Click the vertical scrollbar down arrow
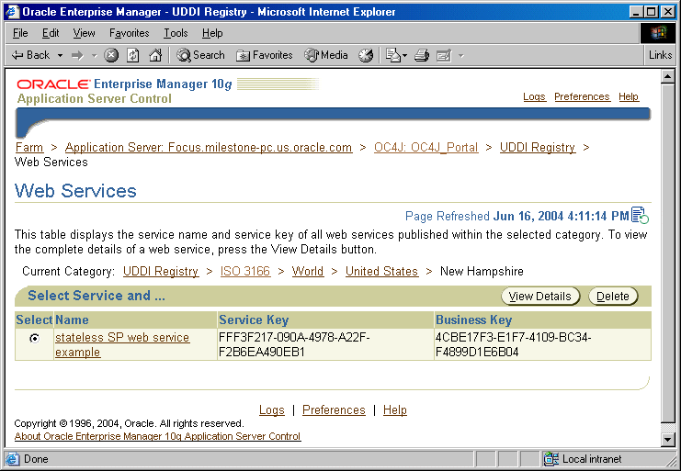 pyautogui.click(x=667, y=440)
